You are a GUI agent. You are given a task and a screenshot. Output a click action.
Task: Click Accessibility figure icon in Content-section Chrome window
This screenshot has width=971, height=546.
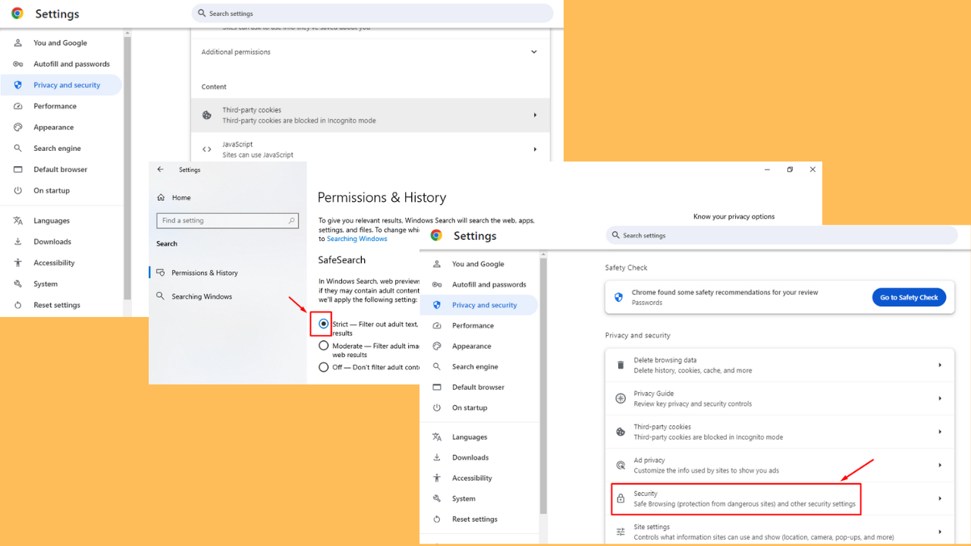[x=18, y=263]
